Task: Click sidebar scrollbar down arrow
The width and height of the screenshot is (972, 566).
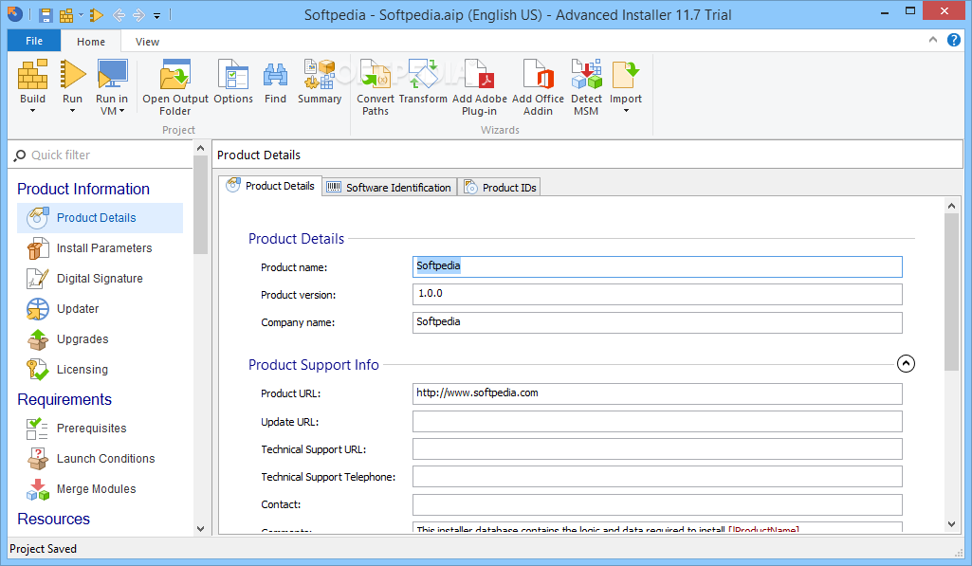Action: (x=200, y=529)
